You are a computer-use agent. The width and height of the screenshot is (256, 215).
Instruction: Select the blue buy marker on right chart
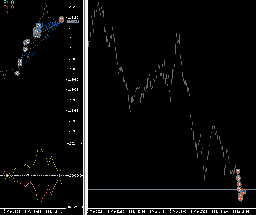(x=243, y=191)
